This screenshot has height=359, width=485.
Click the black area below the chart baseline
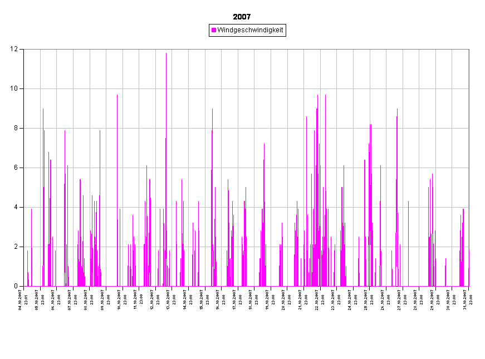pos(245,323)
